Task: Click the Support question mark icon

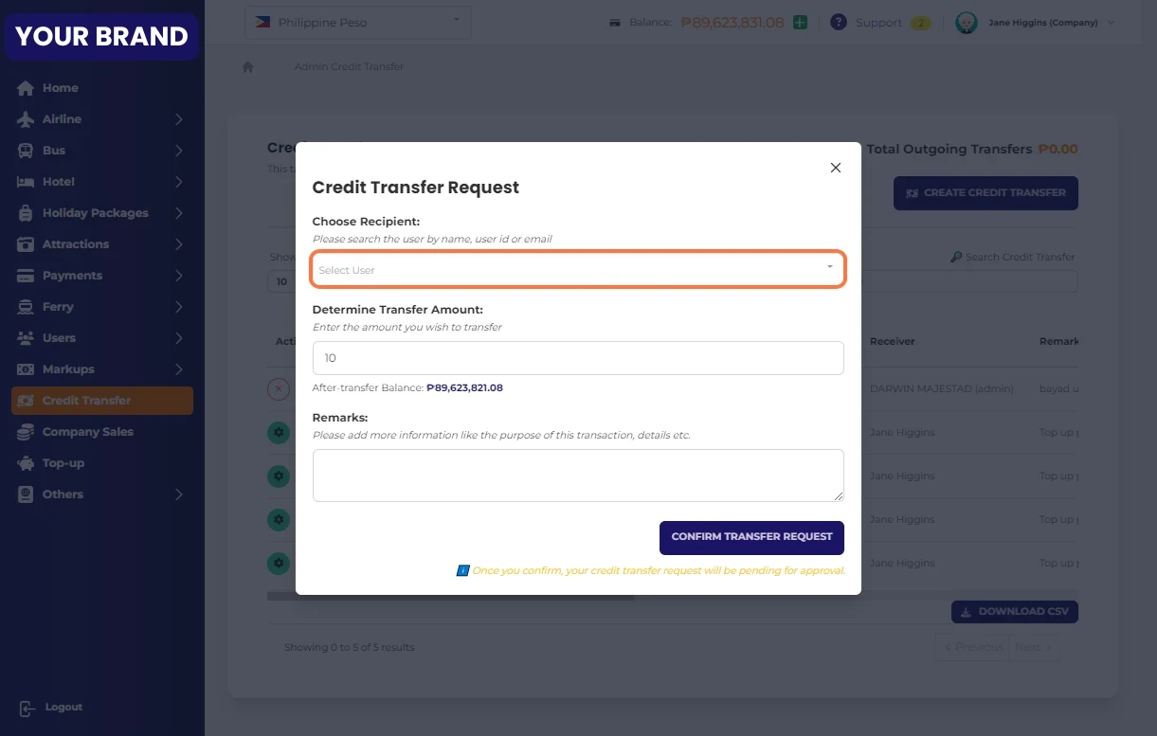Action: [838, 22]
